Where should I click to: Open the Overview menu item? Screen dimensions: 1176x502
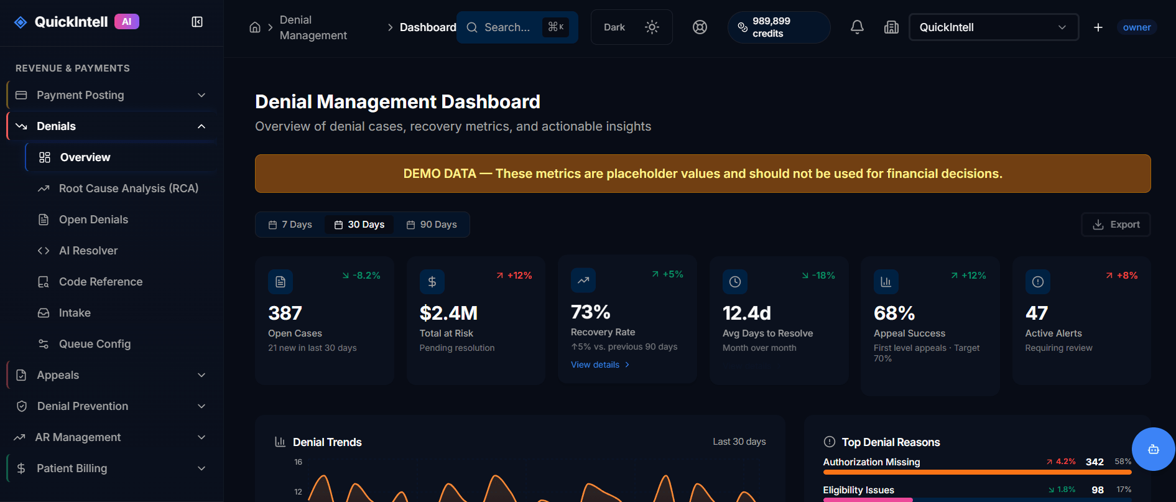tap(121, 157)
